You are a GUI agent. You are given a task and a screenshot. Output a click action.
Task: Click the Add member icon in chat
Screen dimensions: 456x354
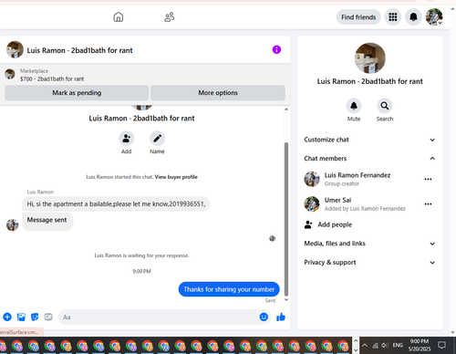point(127,139)
